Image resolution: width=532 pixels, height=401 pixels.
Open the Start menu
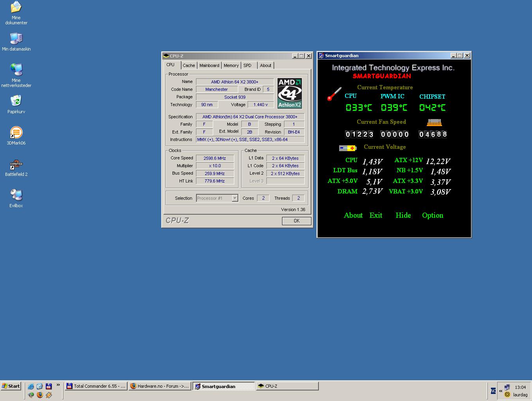tap(11, 386)
